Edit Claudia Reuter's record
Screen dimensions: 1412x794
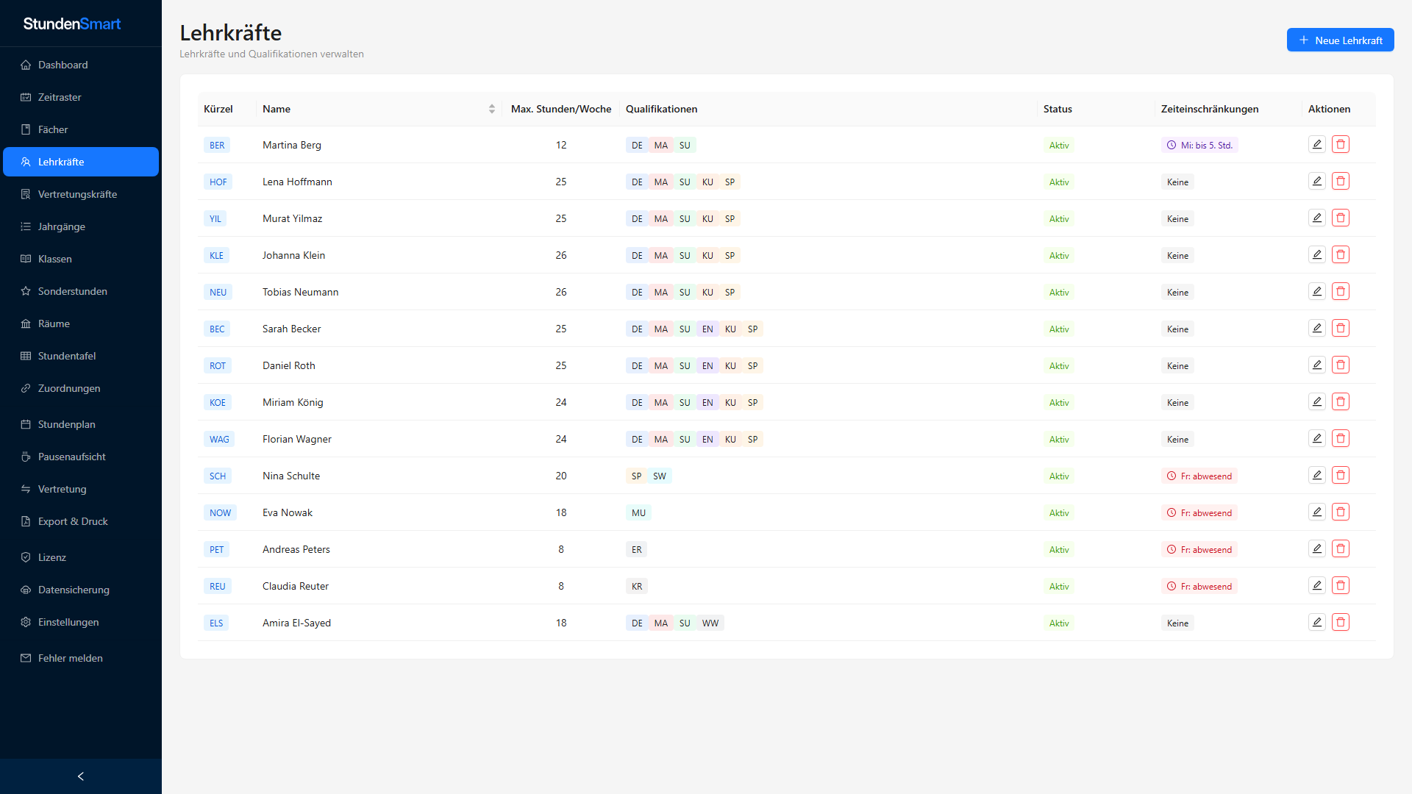[1317, 586]
